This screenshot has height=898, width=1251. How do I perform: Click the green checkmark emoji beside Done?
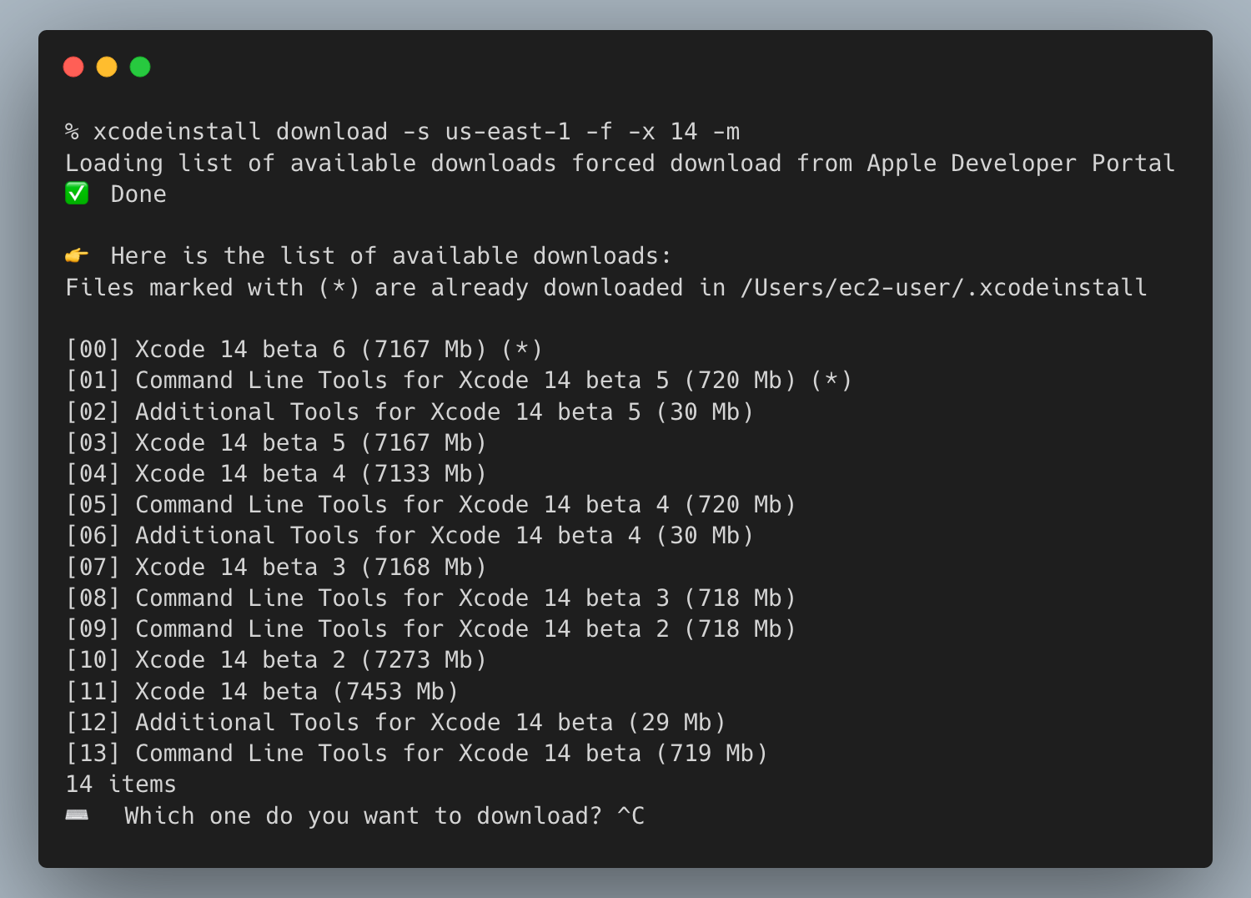point(77,194)
